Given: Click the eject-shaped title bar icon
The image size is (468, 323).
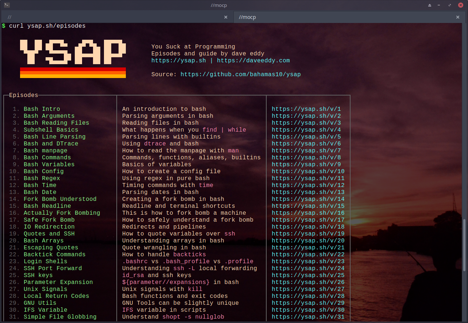Looking at the screenshot, I should point(430,5).
